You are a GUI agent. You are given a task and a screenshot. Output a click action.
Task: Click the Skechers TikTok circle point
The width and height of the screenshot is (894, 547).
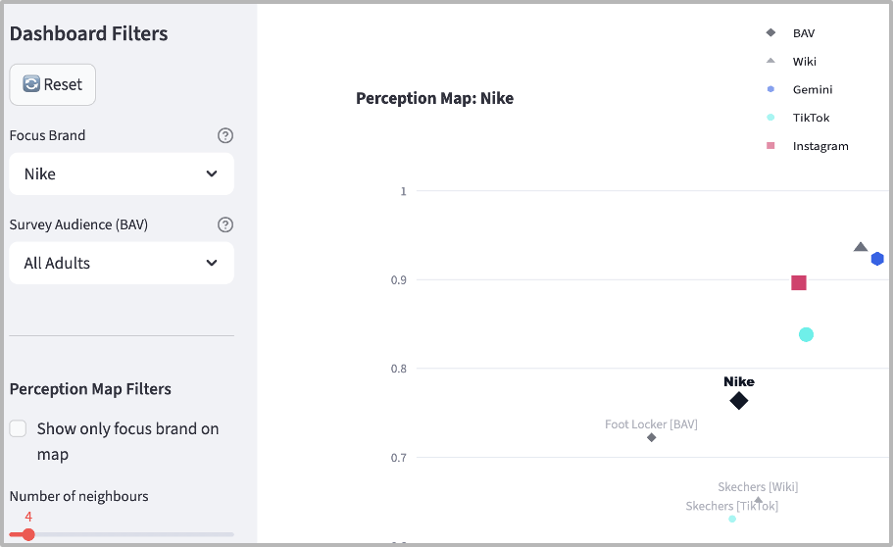732,519
